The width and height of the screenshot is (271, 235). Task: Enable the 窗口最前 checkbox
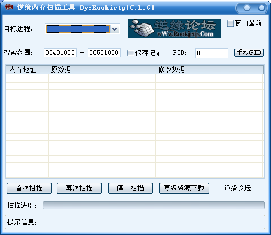pyautogui.click(x=230, y=23)
